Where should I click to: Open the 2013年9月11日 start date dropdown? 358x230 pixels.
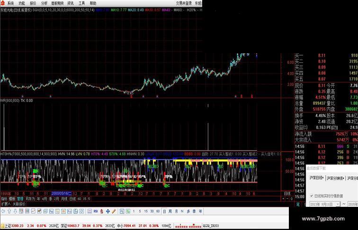click(338, 204)
